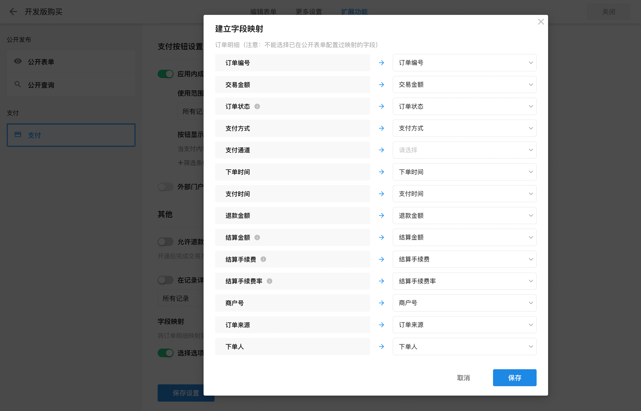This screenshot has height=411, width=641.
Task: Select the 商户号 source field row
Action: pyautogui.click(x=292, y=303)
